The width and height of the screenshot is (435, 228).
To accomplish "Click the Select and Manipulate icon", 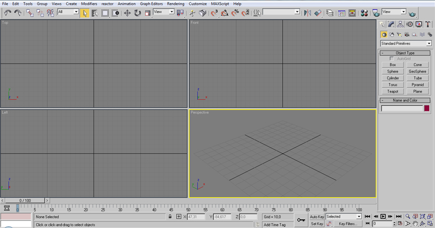I will tap(192, 13).
